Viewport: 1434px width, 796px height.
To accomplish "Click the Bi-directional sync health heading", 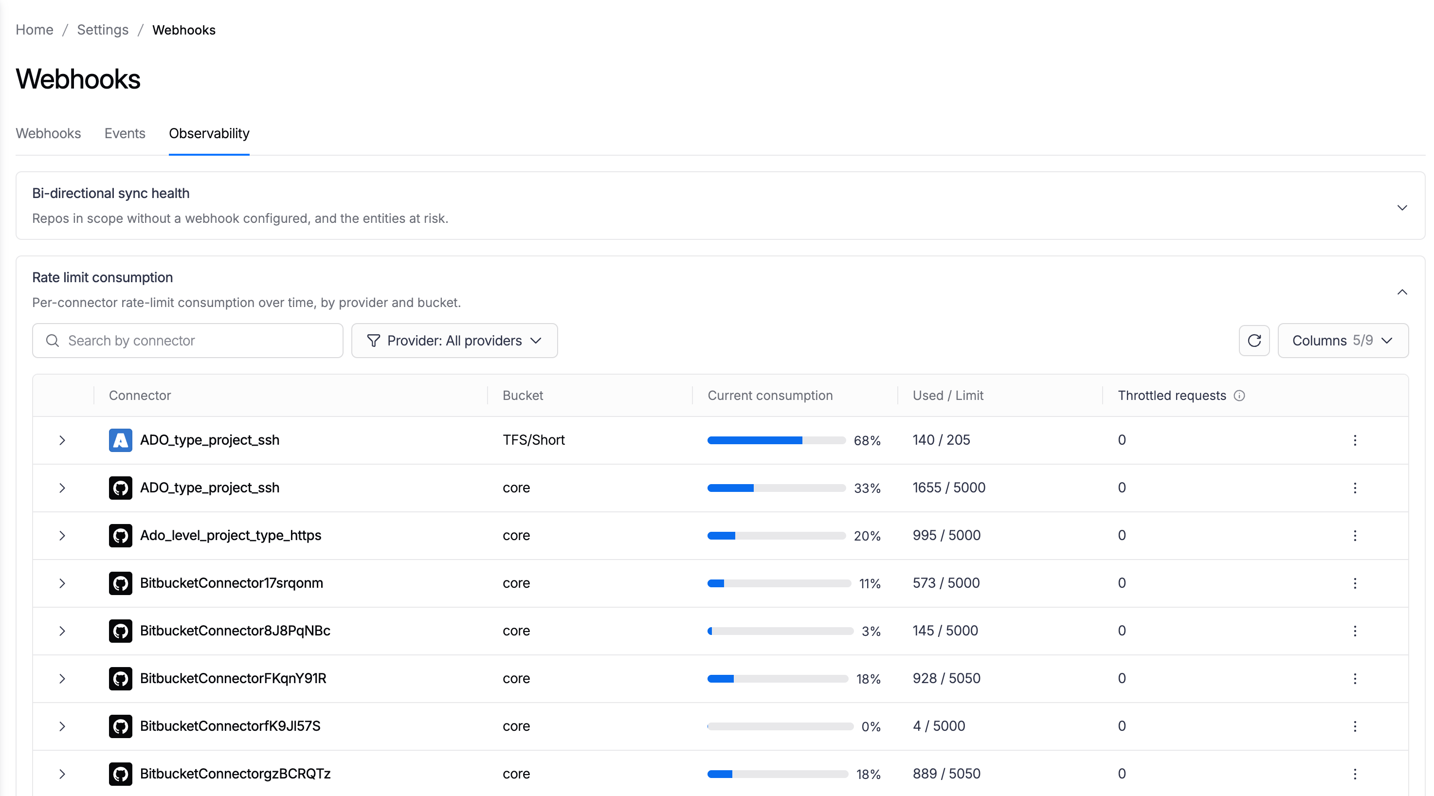I will 111,193.
